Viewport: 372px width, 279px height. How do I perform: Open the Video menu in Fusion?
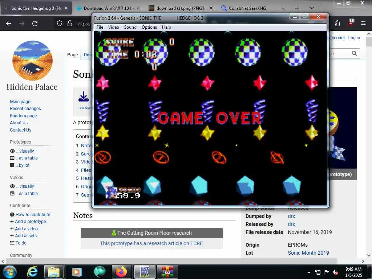tap(114, 27)
